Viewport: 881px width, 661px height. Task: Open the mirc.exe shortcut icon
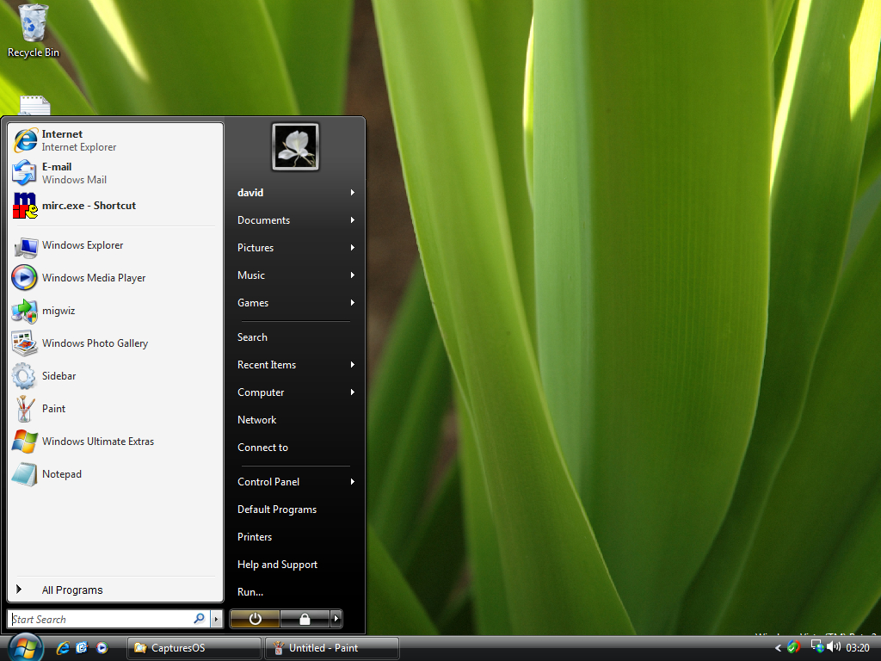[x=25, y=206]
